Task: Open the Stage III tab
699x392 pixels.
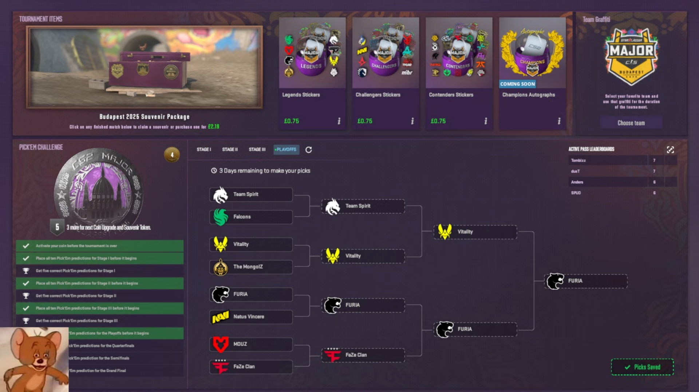Action: coord(257,149)
